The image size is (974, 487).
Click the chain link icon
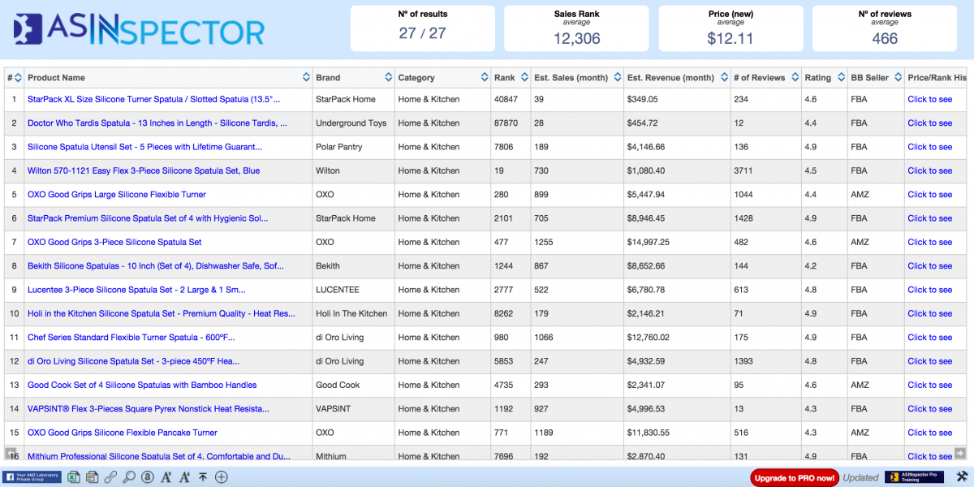110,477
